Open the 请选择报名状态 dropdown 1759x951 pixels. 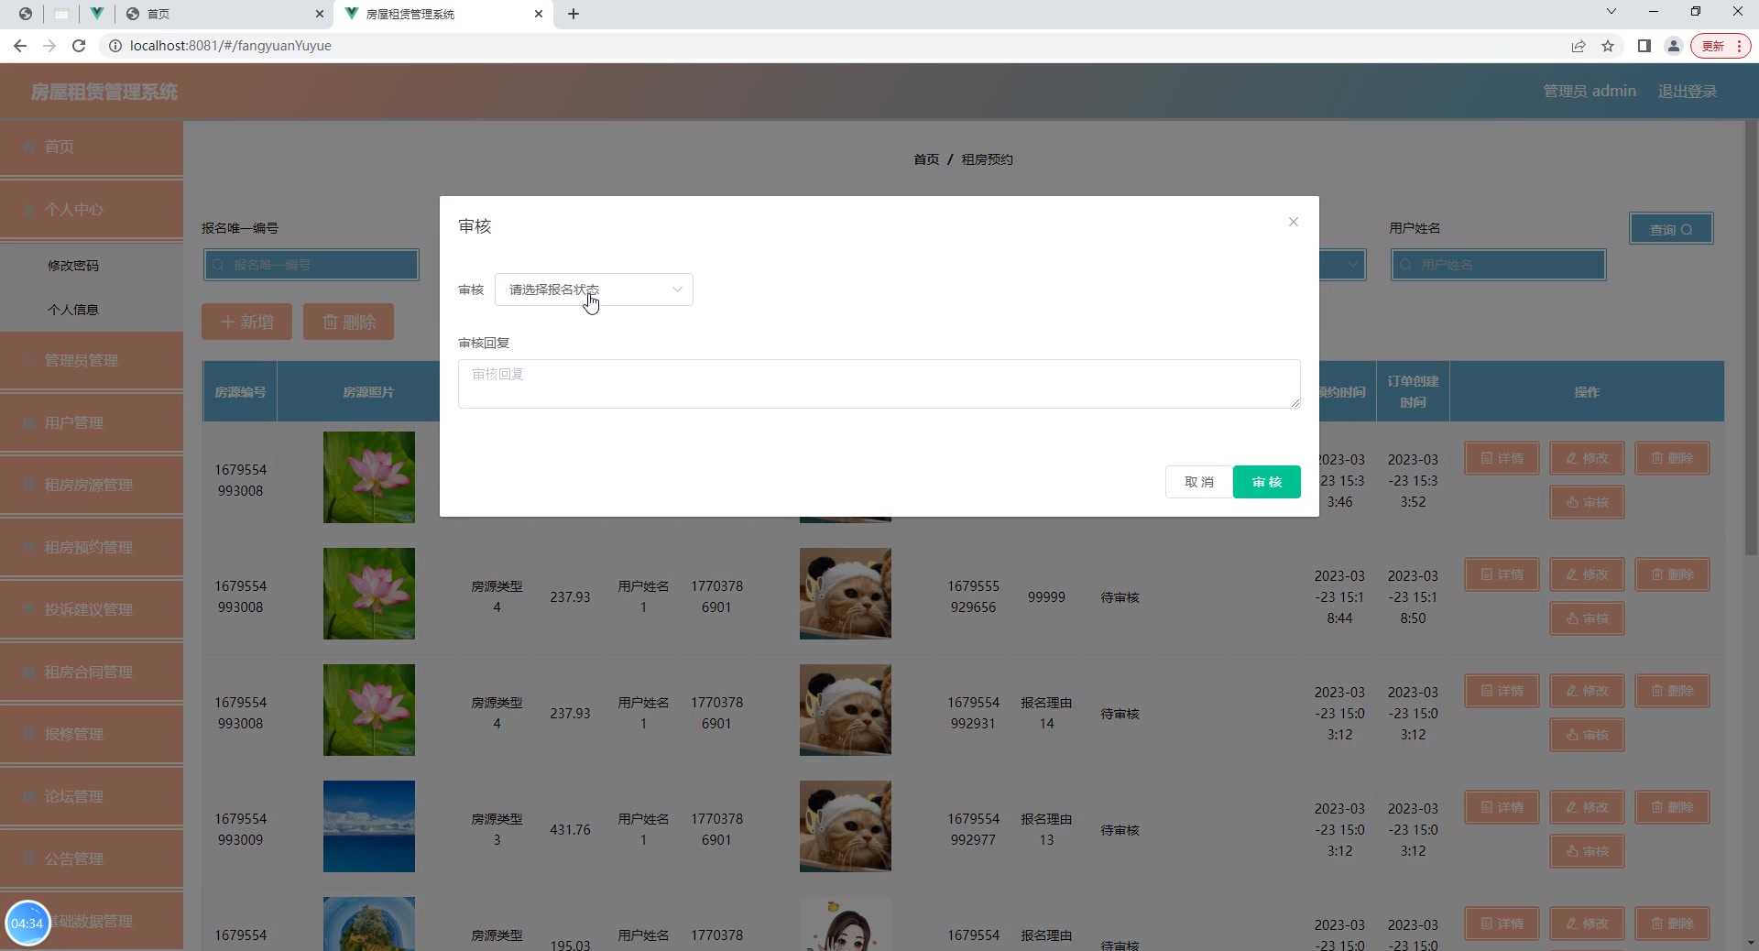[x=594, y=290]
